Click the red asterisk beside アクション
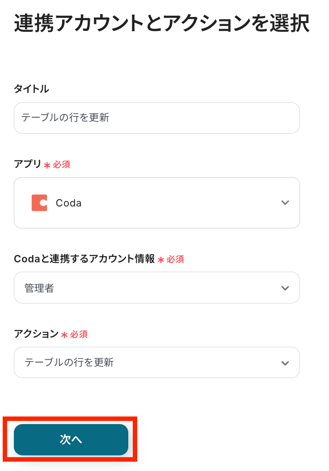The height and width of the screenshot is (471, 329). coord(64,335)
